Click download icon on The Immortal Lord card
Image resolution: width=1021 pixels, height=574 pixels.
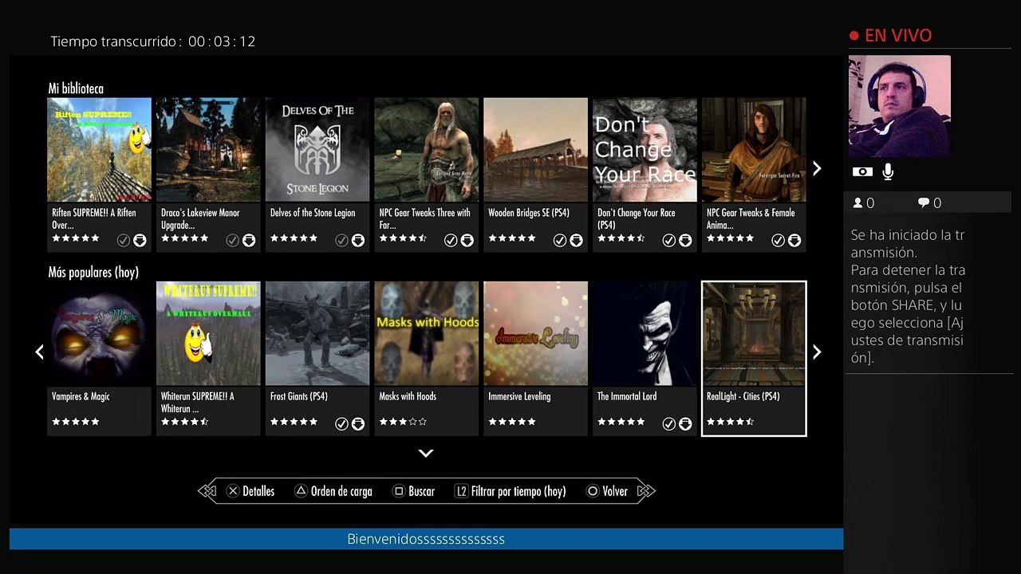click(685, 423)
